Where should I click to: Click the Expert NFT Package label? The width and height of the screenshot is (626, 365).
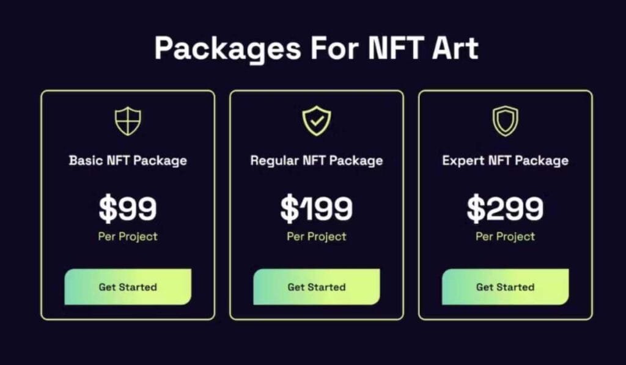[x=506, y=160]
